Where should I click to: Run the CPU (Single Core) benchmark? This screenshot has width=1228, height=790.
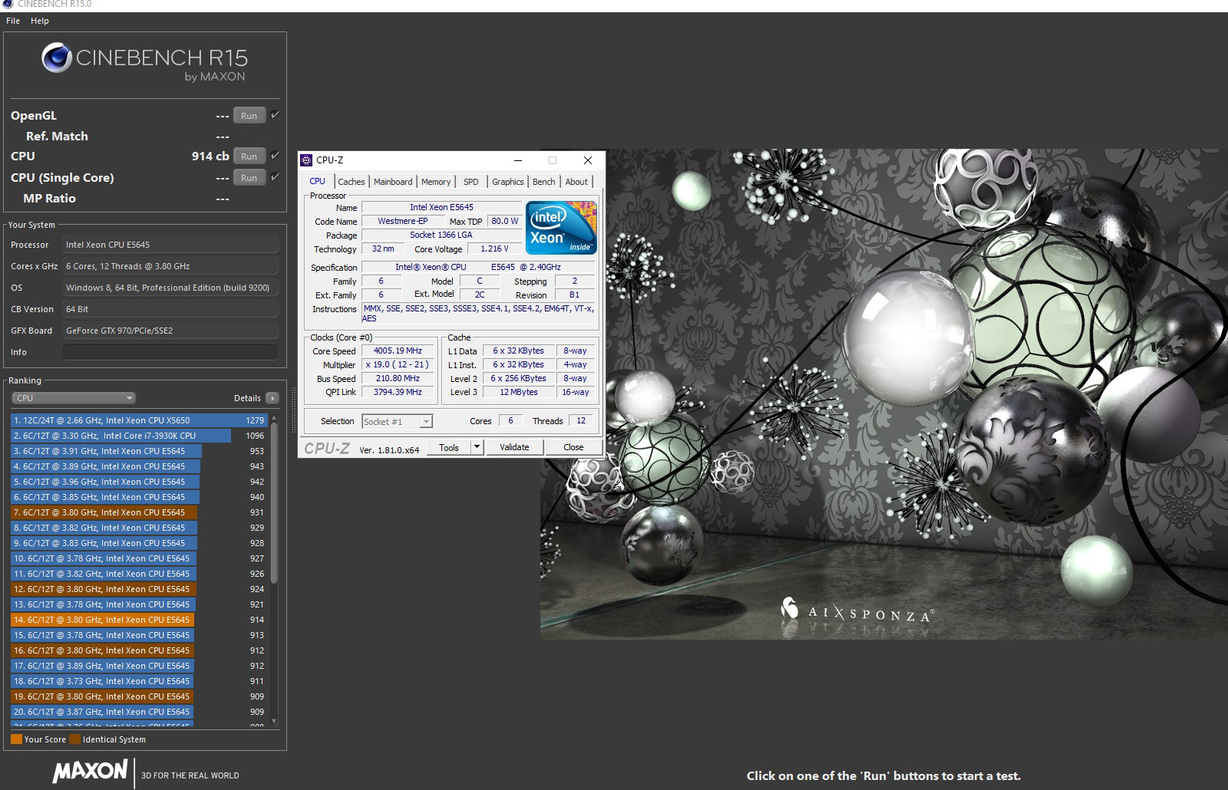249,178
